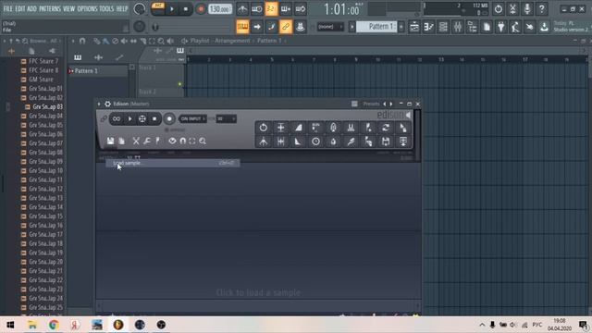Open the Channel rack icon

(443, 27)
